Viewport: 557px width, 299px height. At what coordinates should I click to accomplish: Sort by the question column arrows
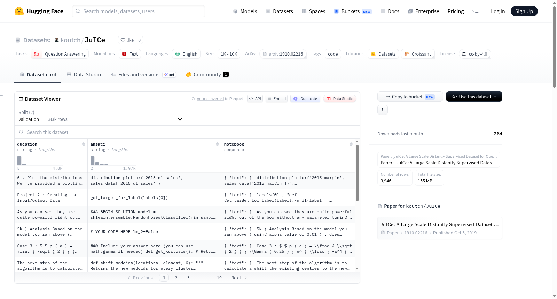click(x=84, y=144)
